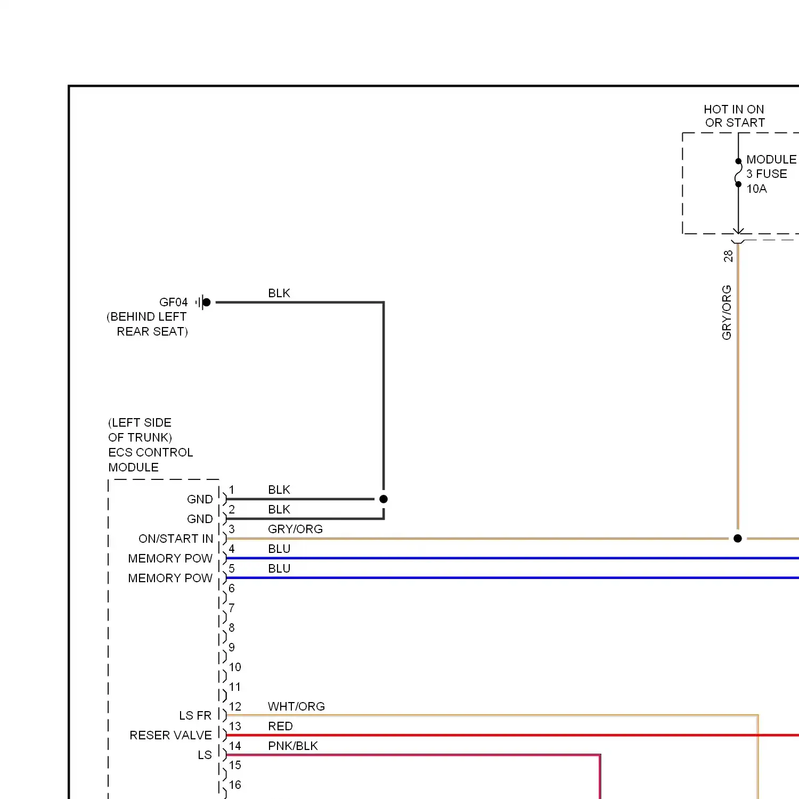The width and height of the screenshot is (799, 799).
Task: Click the 'GF04' ground label
Action: coord(174,302)
